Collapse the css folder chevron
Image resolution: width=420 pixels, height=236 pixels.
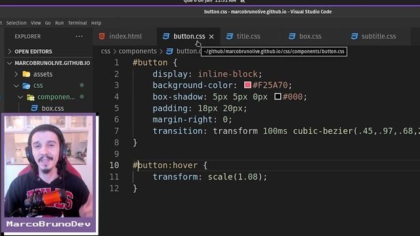coord(16,86)
